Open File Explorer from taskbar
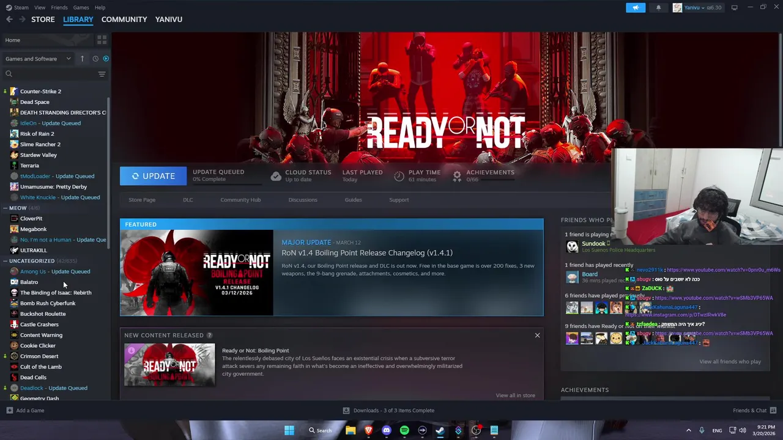The height and width of the screenshot is (440, 783). click(351, 430)
